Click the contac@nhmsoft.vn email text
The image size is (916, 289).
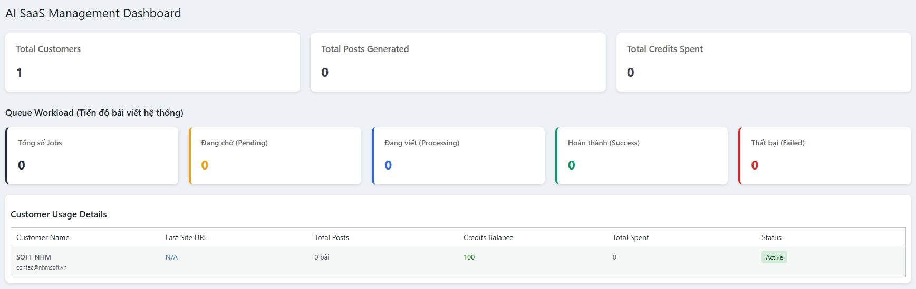tap(41, 267)
